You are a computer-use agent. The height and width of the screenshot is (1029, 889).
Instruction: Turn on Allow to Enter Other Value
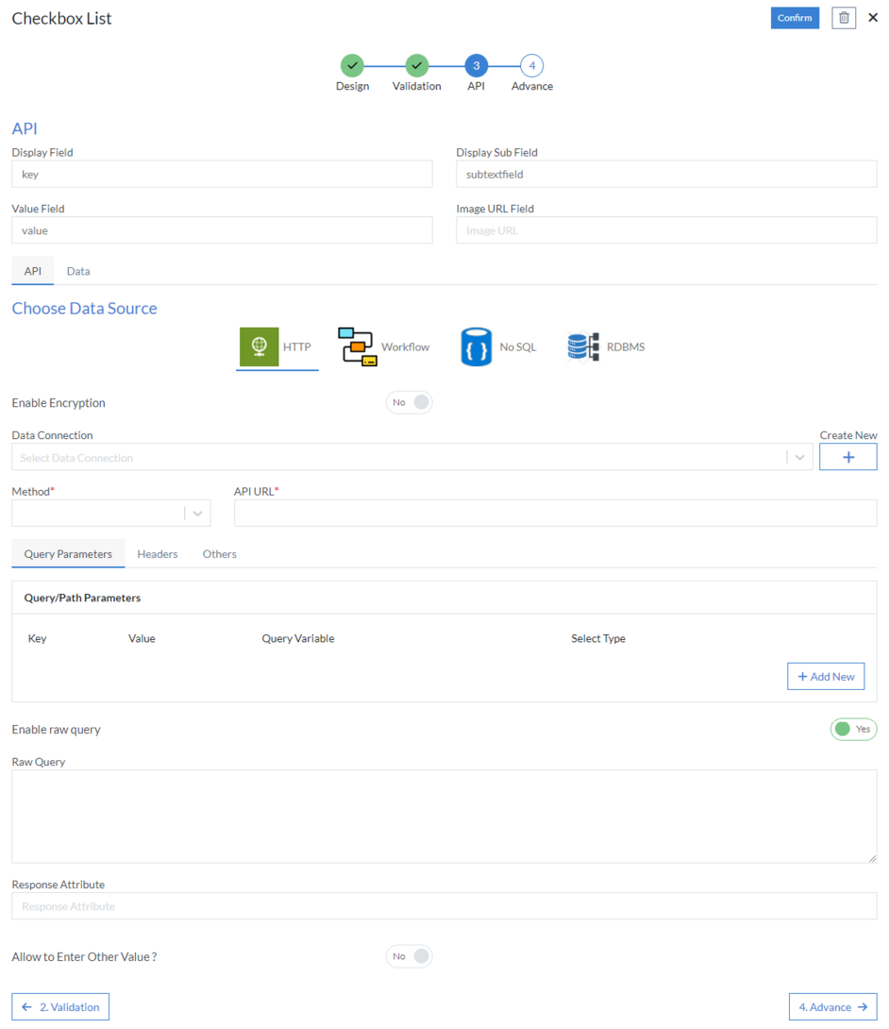point(409,956)
